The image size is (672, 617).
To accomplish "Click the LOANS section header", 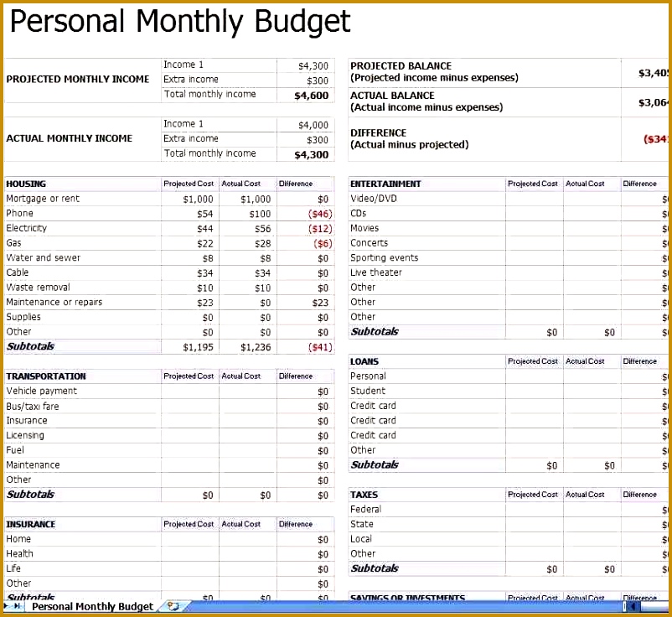I will 364,361.
